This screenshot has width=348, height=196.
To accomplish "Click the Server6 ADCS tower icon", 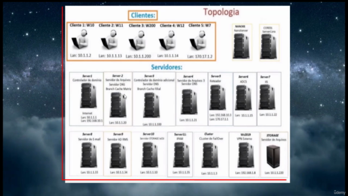I will tap(244, 98).
